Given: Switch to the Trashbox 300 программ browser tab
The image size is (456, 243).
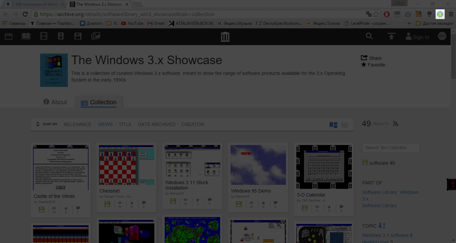Looking at the screenshot, I should coord(34,4).
